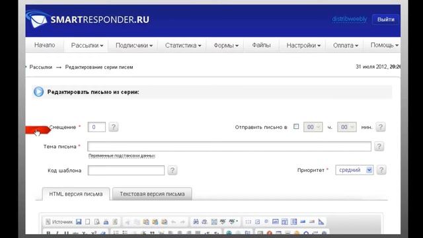Image resolution: width=423 pixels, height=238 pixels.
Task: Click into the Смещение input field
Action: 96,127
